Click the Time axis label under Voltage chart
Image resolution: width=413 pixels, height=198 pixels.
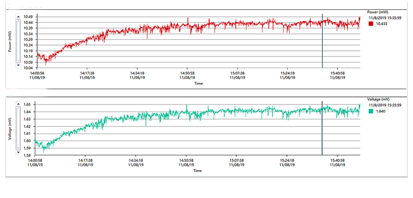tap(198, 171)
